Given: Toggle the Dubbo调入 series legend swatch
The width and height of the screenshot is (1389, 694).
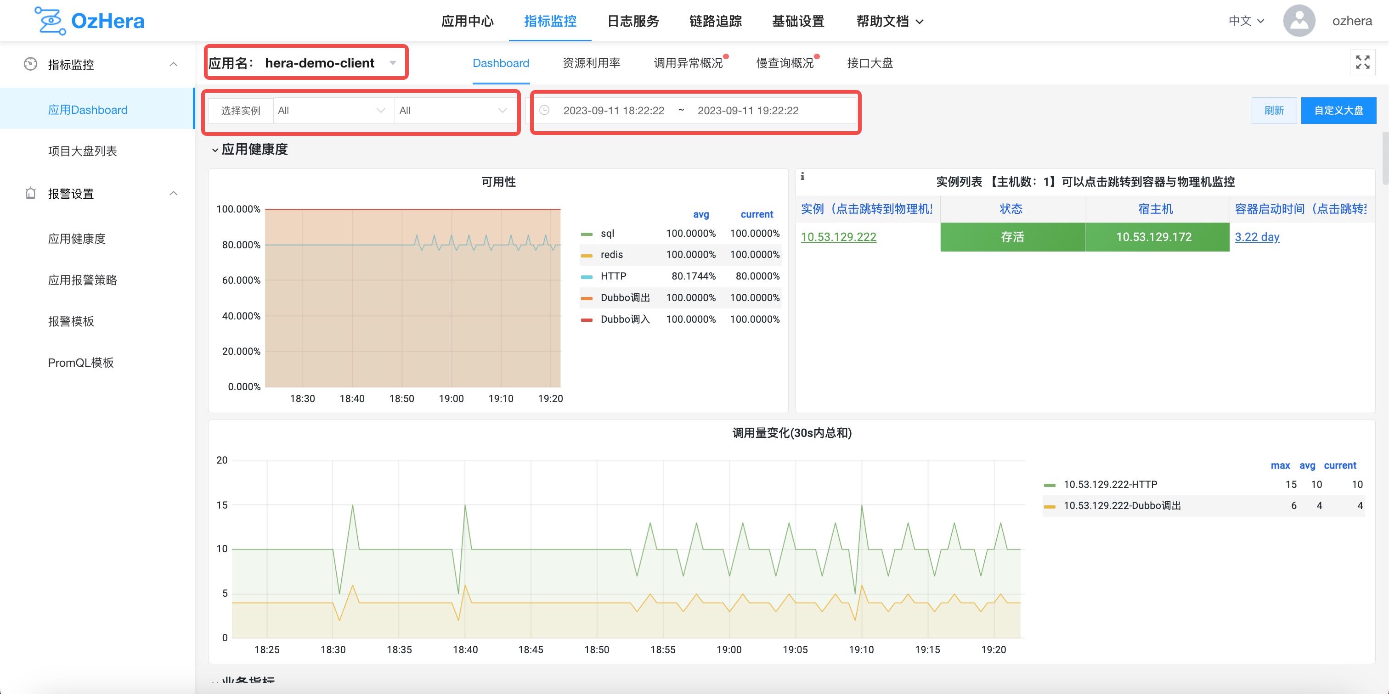Looking at the screenshot, I should coord(587,320).
